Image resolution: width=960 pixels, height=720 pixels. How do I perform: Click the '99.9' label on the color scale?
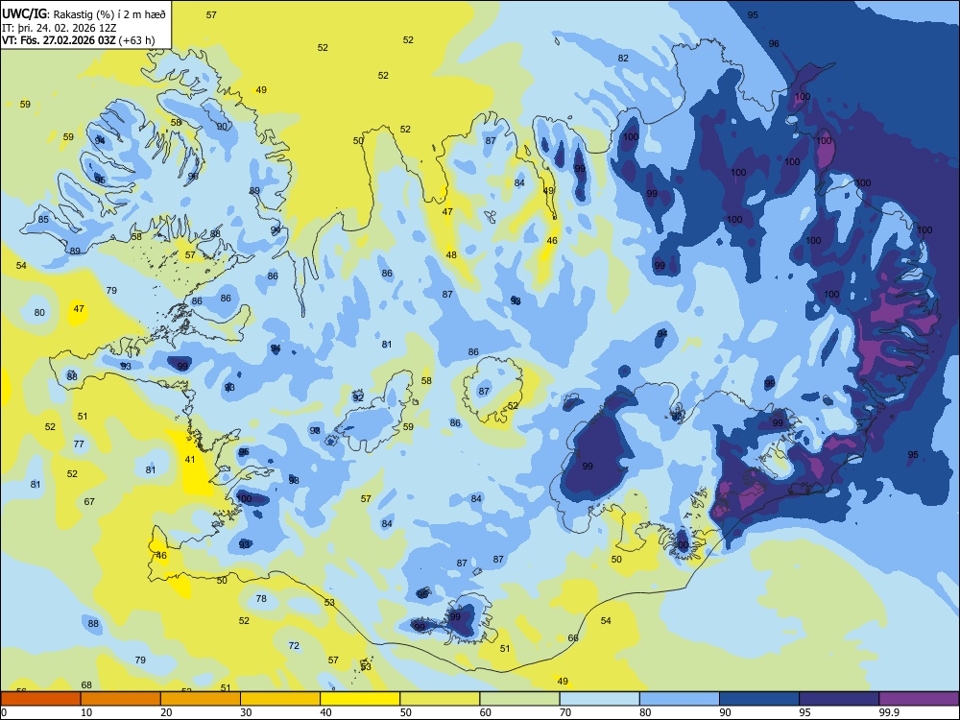(888, 712)
